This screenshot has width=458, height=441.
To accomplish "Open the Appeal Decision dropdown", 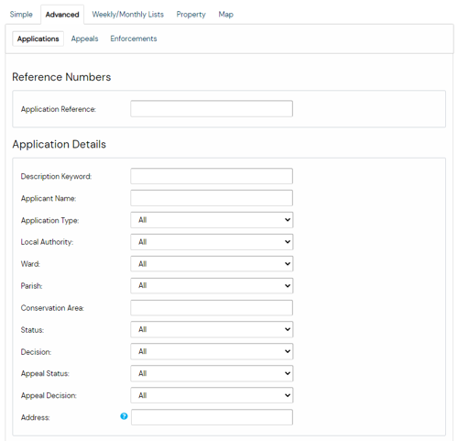I will (x=212, y=395).
